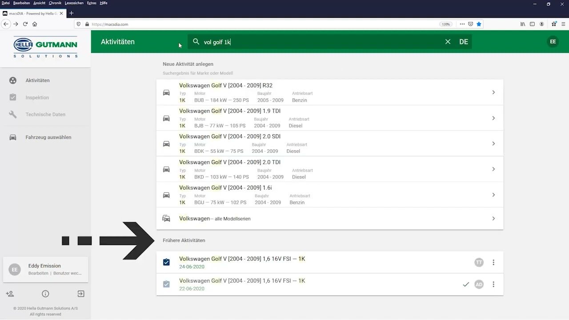Click the TT user badge
Image resolution: width=569 pixels, height=320 pixels.
pos(479,262)
